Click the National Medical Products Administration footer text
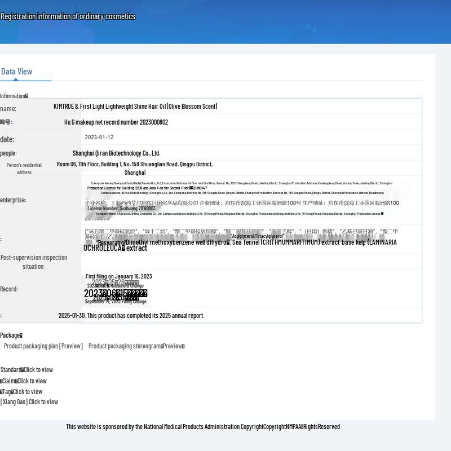This screenshot has height=451, width=451. click(203, 427)
